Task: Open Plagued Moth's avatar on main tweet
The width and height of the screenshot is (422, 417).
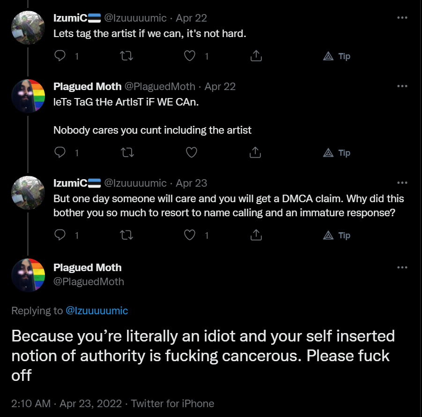Action: coord(28,275)
